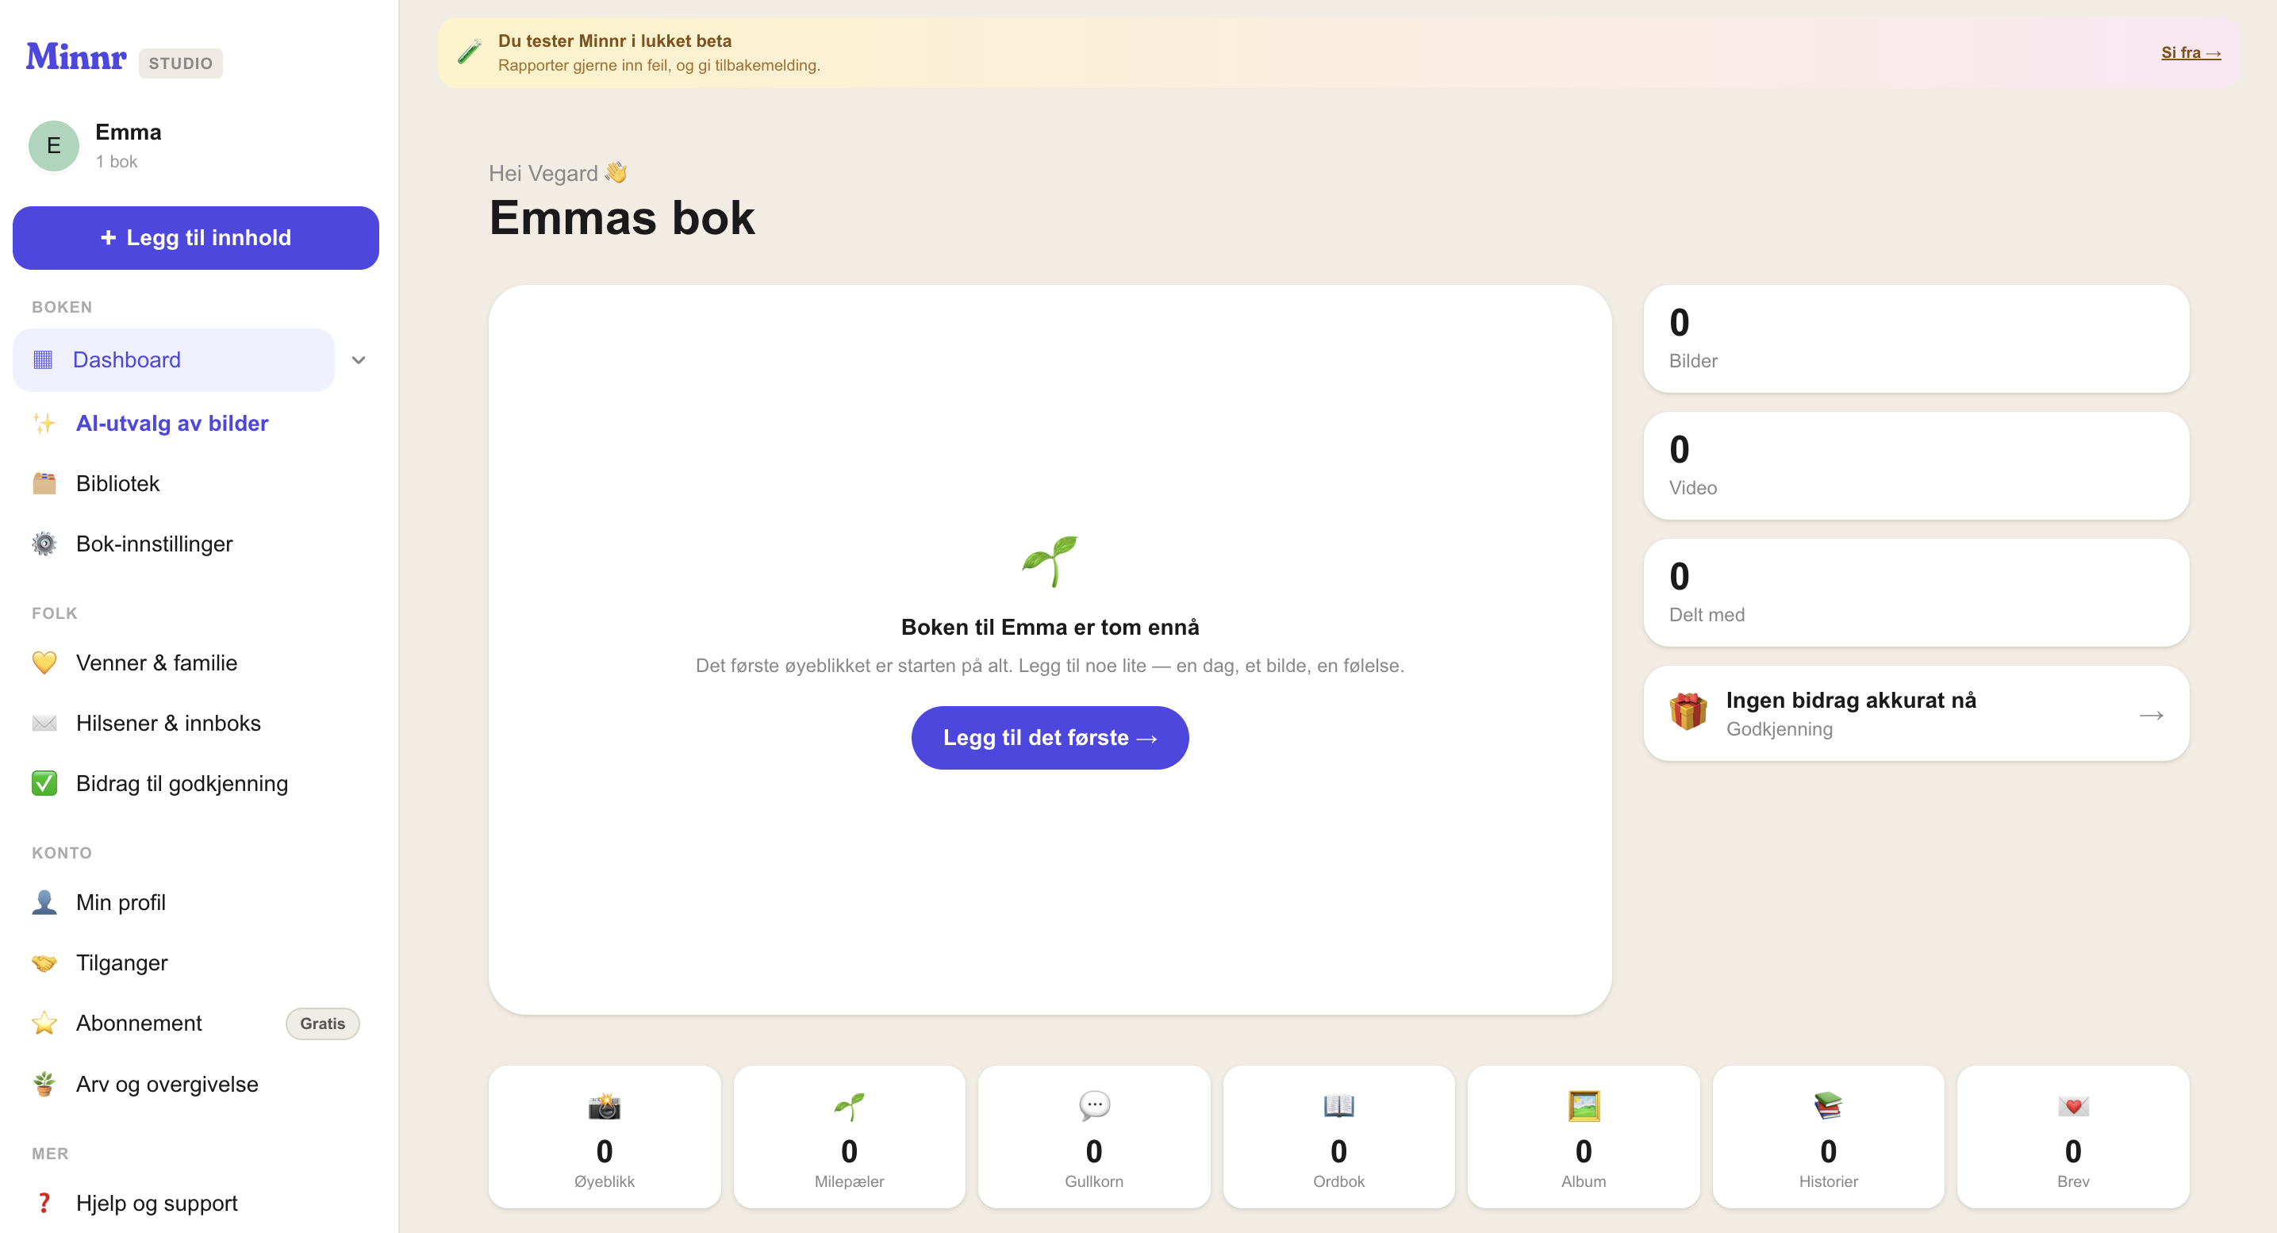Viewport: 2277px width, 1233px height.
Task: Go to Min profil
Action: [195, 902]
